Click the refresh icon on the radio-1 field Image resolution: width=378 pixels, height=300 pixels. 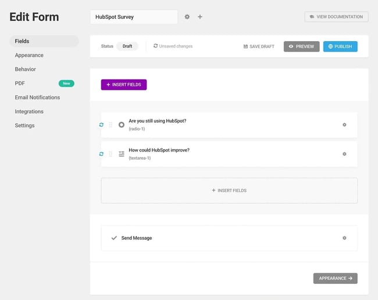coord(102,125)
